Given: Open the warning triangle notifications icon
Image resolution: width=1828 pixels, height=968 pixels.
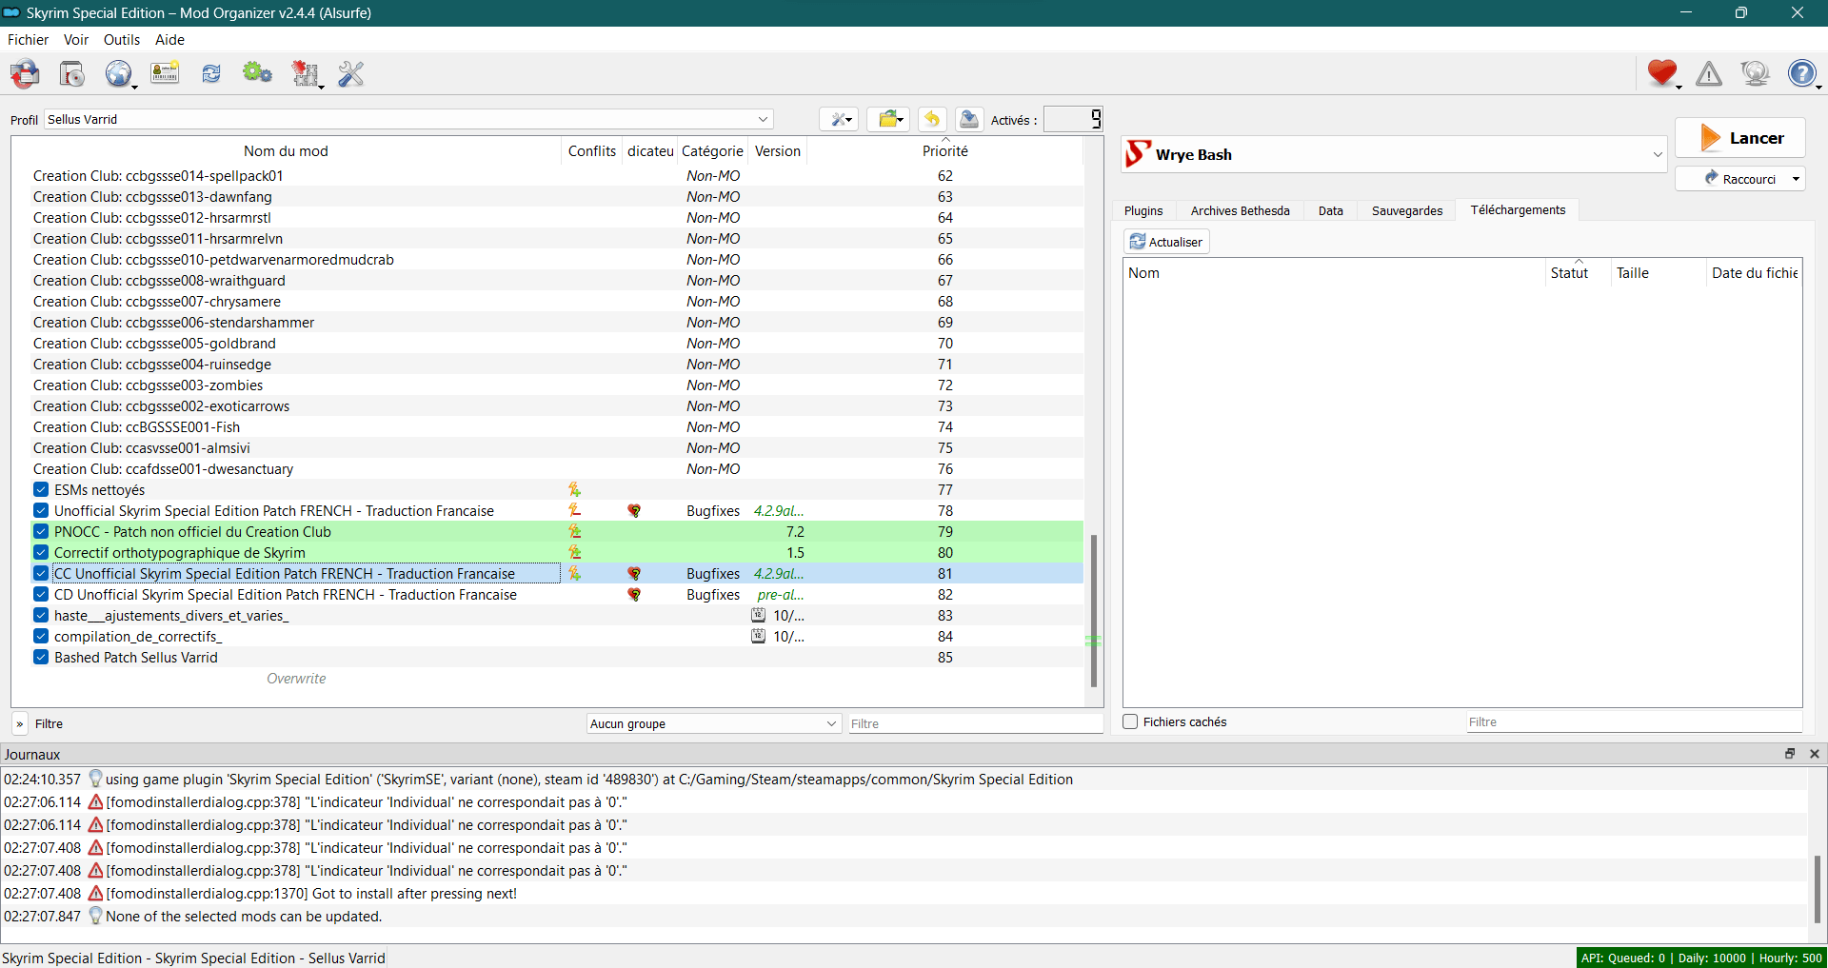Looking at the screenshot, I should pos(1709,73).
